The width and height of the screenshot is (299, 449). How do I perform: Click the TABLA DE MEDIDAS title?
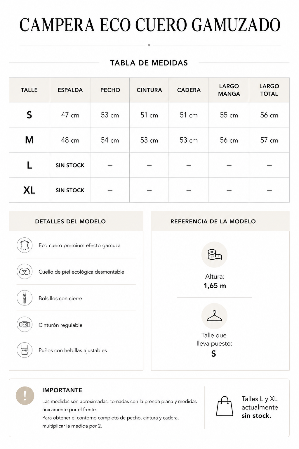(x=149, y=63)
